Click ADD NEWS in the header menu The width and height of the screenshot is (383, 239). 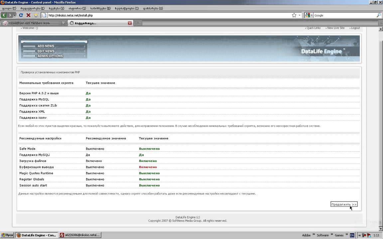46,46
